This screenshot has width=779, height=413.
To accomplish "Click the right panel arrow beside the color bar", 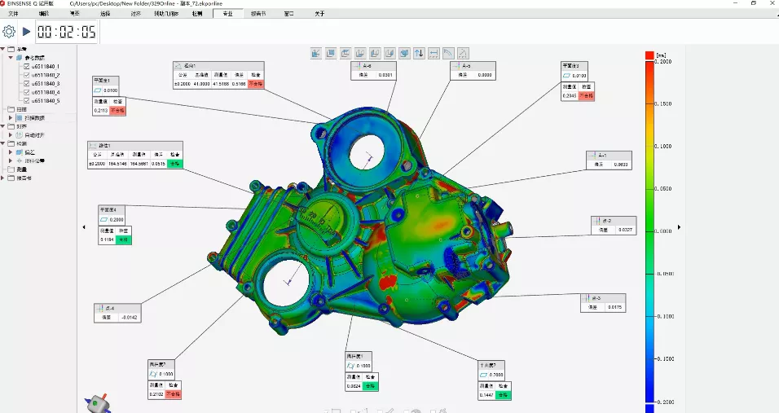I will [x=679, y=227].
